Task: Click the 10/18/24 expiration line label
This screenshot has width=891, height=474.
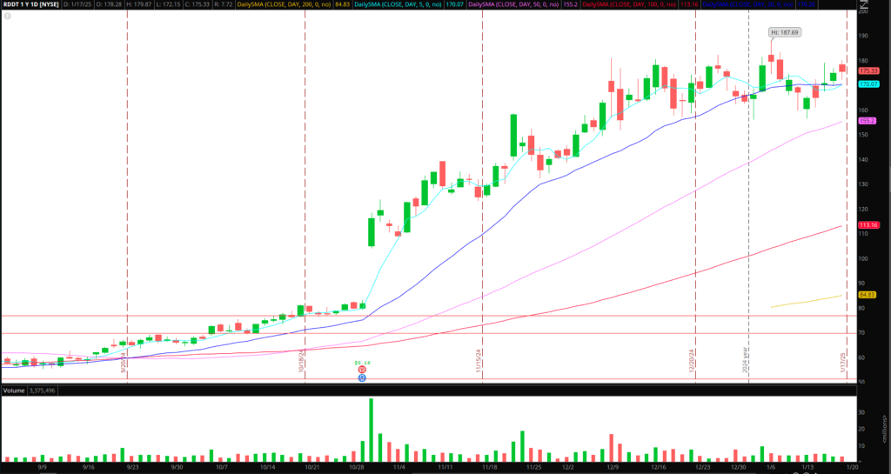Action: click(x=301, y=362)
